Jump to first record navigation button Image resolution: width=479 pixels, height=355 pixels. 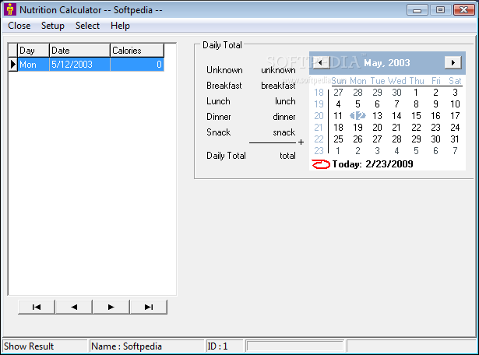37,307
